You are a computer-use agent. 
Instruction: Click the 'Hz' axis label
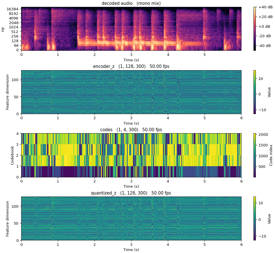coord(3,29)
